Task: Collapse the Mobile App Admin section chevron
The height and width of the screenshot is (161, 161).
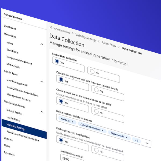Action: click(x=42, y=112)
